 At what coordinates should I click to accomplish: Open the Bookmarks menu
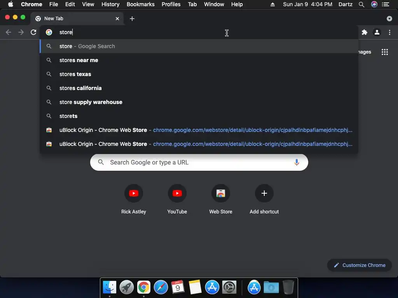(x=141, y=4)
